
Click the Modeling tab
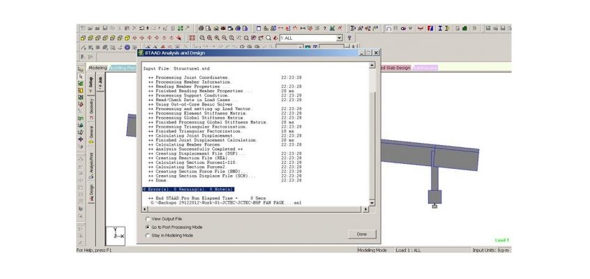(98, 68)
